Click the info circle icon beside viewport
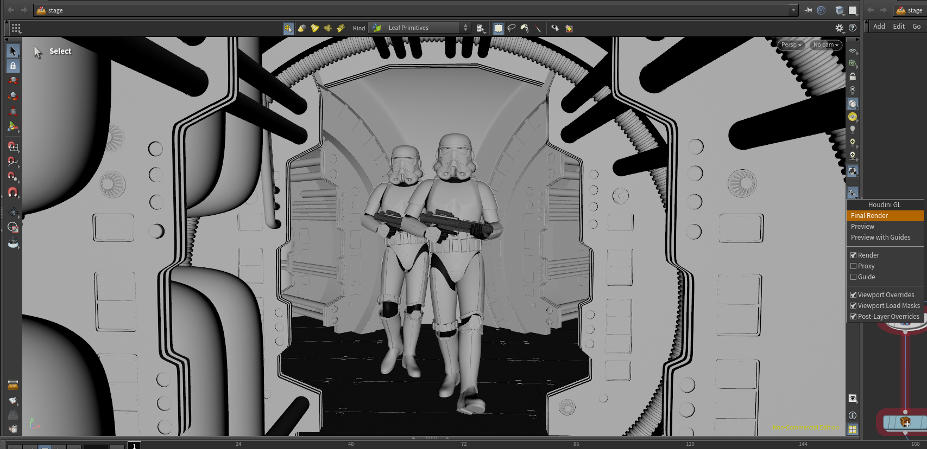Screen dimensions: 927x449 853,415
